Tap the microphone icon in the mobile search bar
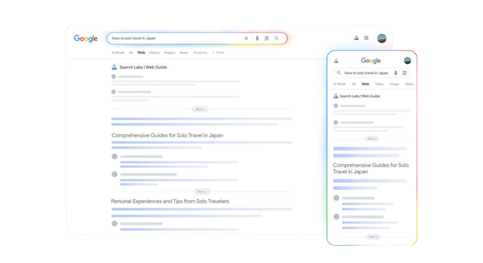The height and width of the screenshot is (263, 483). coord(395,73)
